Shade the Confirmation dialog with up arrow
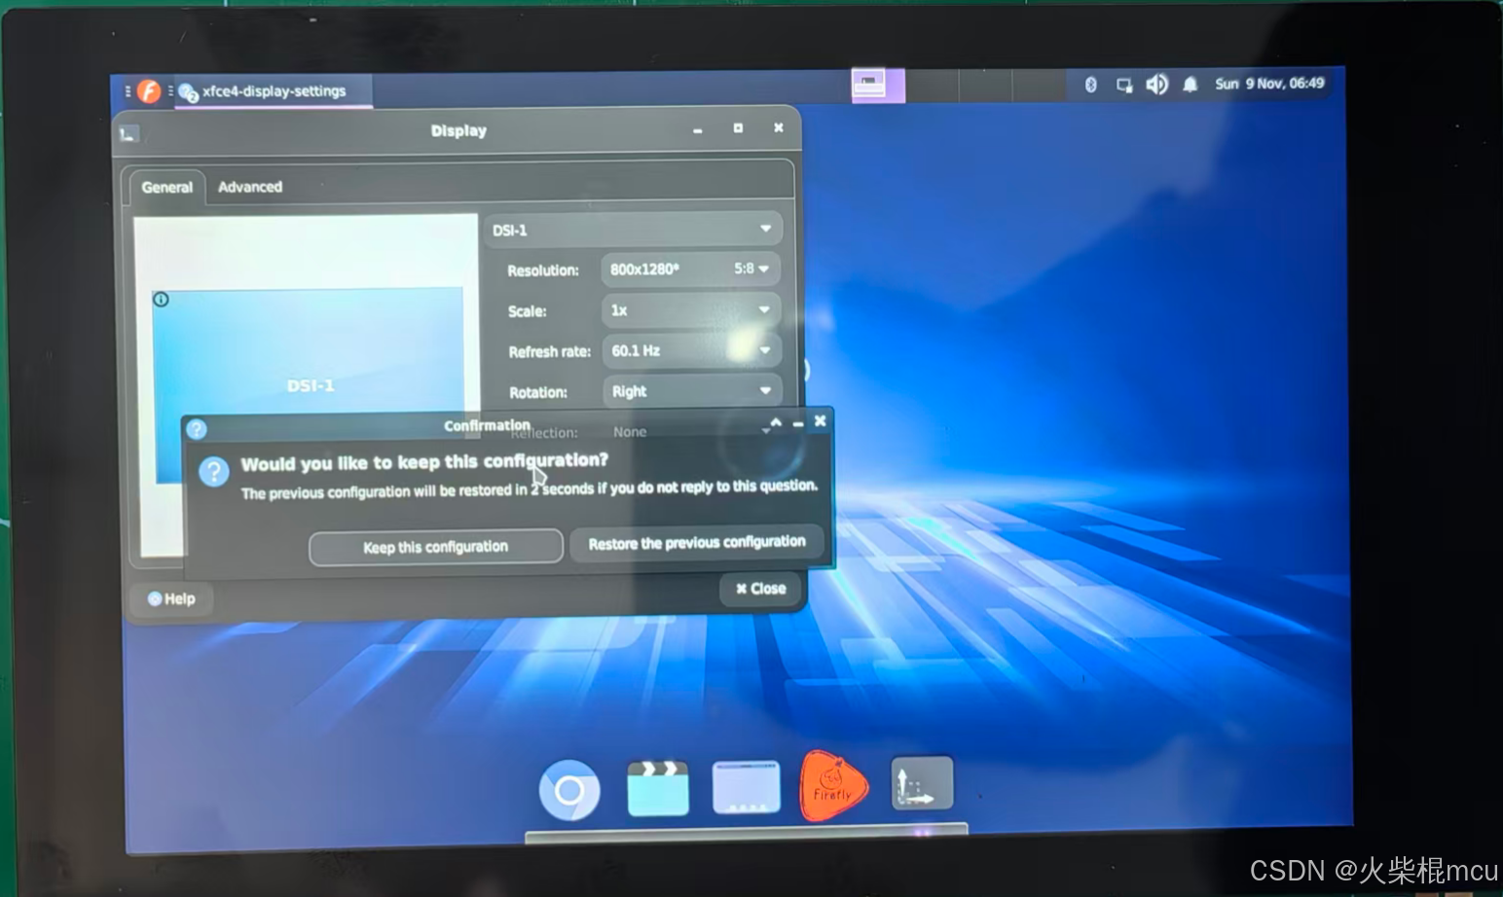 (x=776, y=422)
